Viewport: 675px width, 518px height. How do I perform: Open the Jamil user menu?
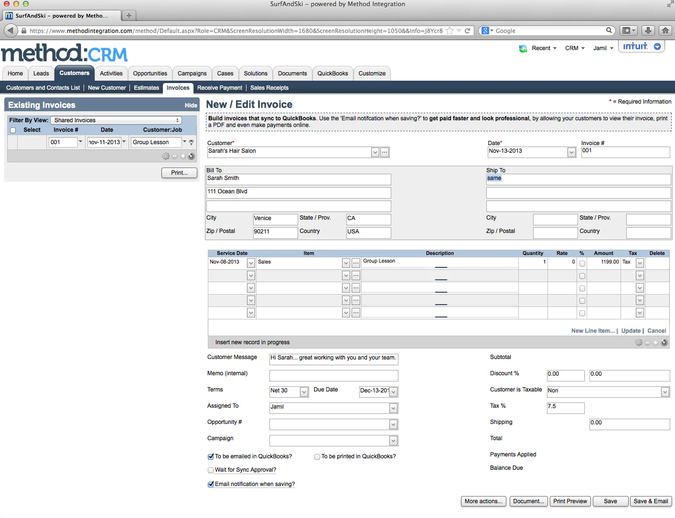click(x=603, y=48)
